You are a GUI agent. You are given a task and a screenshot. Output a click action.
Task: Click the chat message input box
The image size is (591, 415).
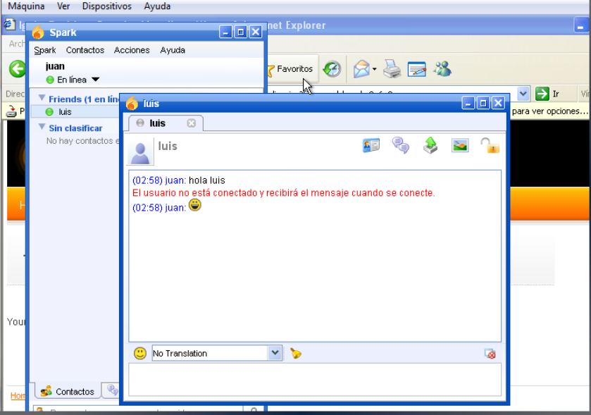315,380
